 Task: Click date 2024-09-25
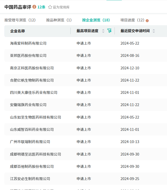tap(130, 179)
